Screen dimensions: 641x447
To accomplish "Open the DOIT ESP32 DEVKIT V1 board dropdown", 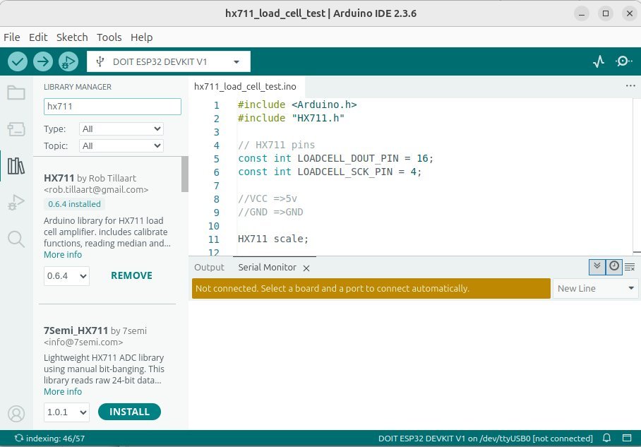I will click(x=169, y=61).
